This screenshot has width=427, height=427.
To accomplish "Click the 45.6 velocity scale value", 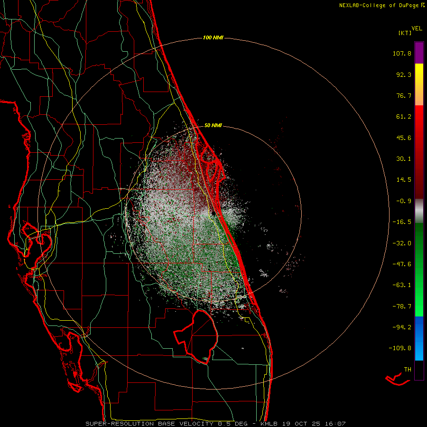I will coord(404,138).
